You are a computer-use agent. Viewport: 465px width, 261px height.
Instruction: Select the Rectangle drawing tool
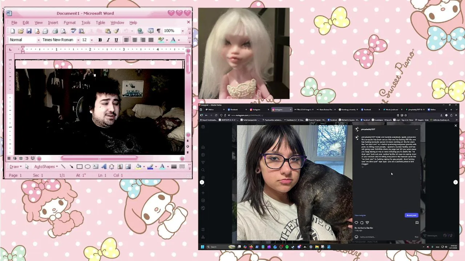tap(80, 167)
